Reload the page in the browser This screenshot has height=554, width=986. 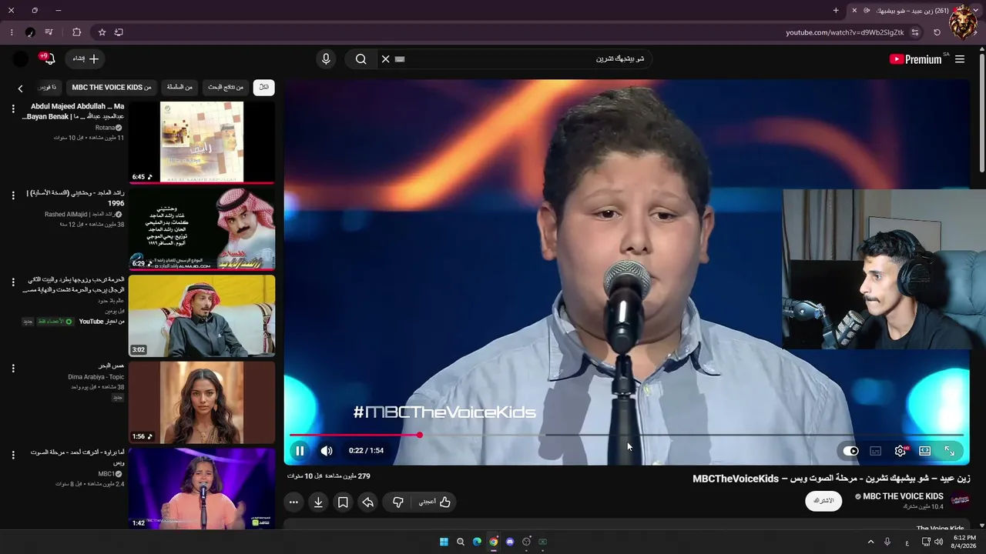[x=937, y=32]
